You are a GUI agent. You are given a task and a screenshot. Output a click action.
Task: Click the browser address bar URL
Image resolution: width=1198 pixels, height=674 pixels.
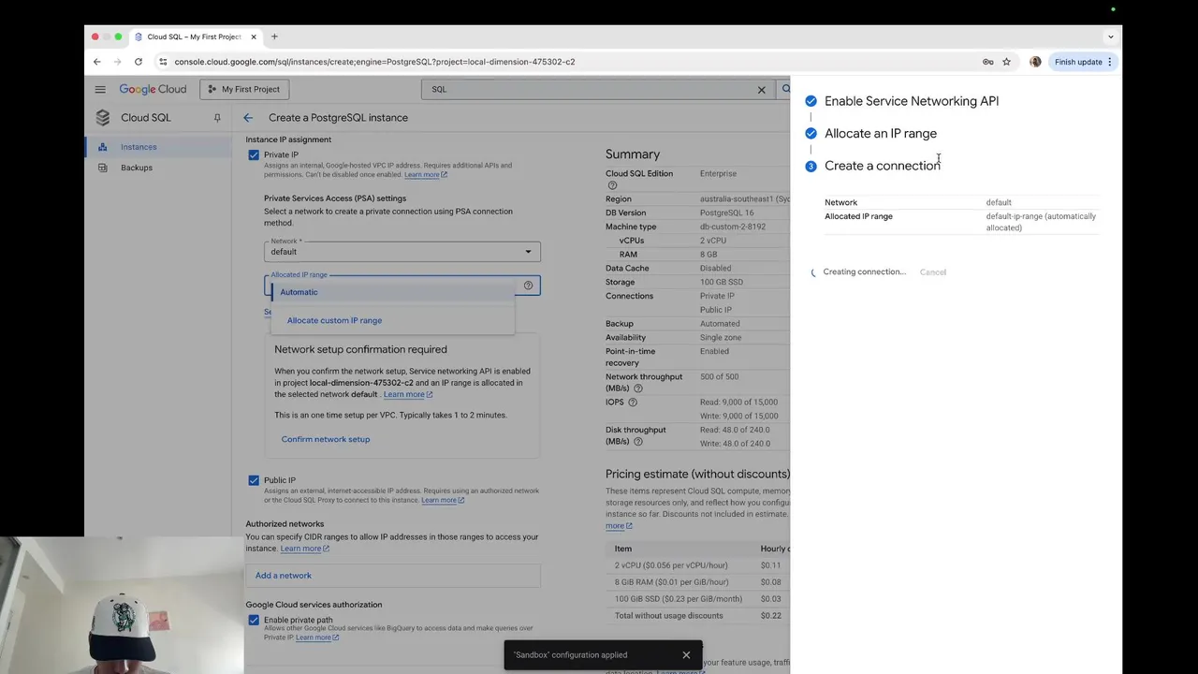(x=374, y=62)
